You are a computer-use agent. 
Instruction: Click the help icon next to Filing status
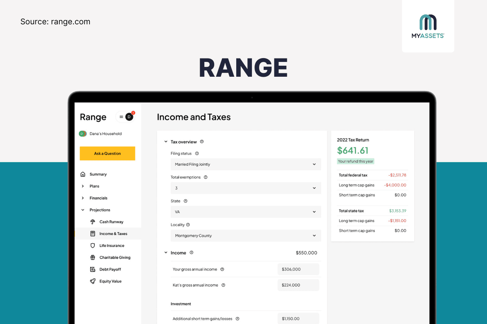click(x=197, y=153)
